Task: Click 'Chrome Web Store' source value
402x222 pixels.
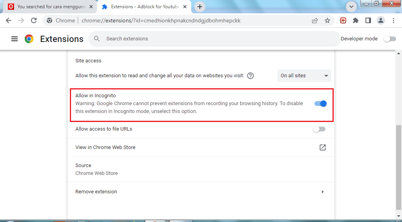Action: (x=97, y=173)
